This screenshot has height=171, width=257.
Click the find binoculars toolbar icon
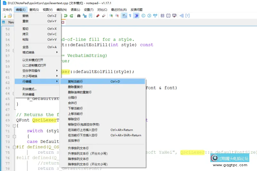point(79,16)
